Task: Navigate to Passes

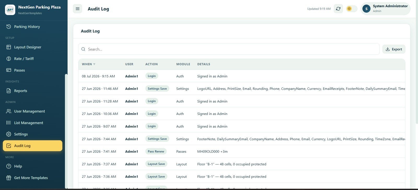Action: (33, 70)
